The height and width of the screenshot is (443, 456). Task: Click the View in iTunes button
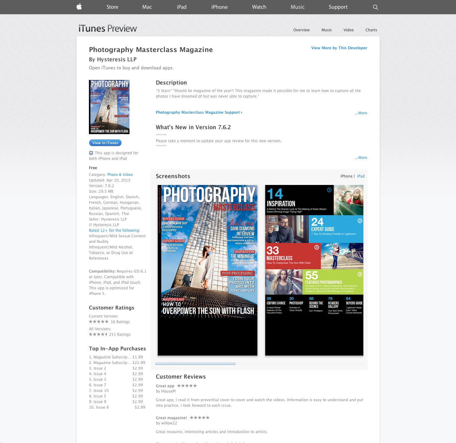pyautogui.click(x=105, y=143)
